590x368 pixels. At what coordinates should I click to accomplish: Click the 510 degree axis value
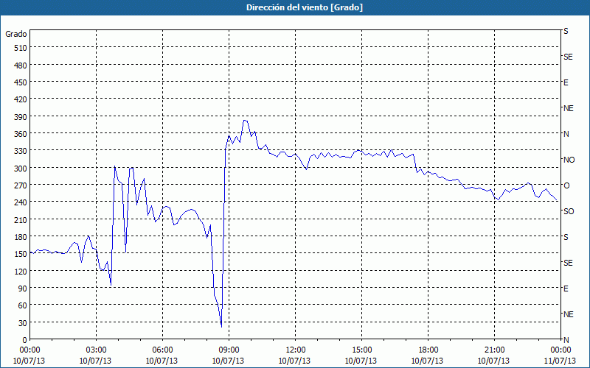coord(21,48)
